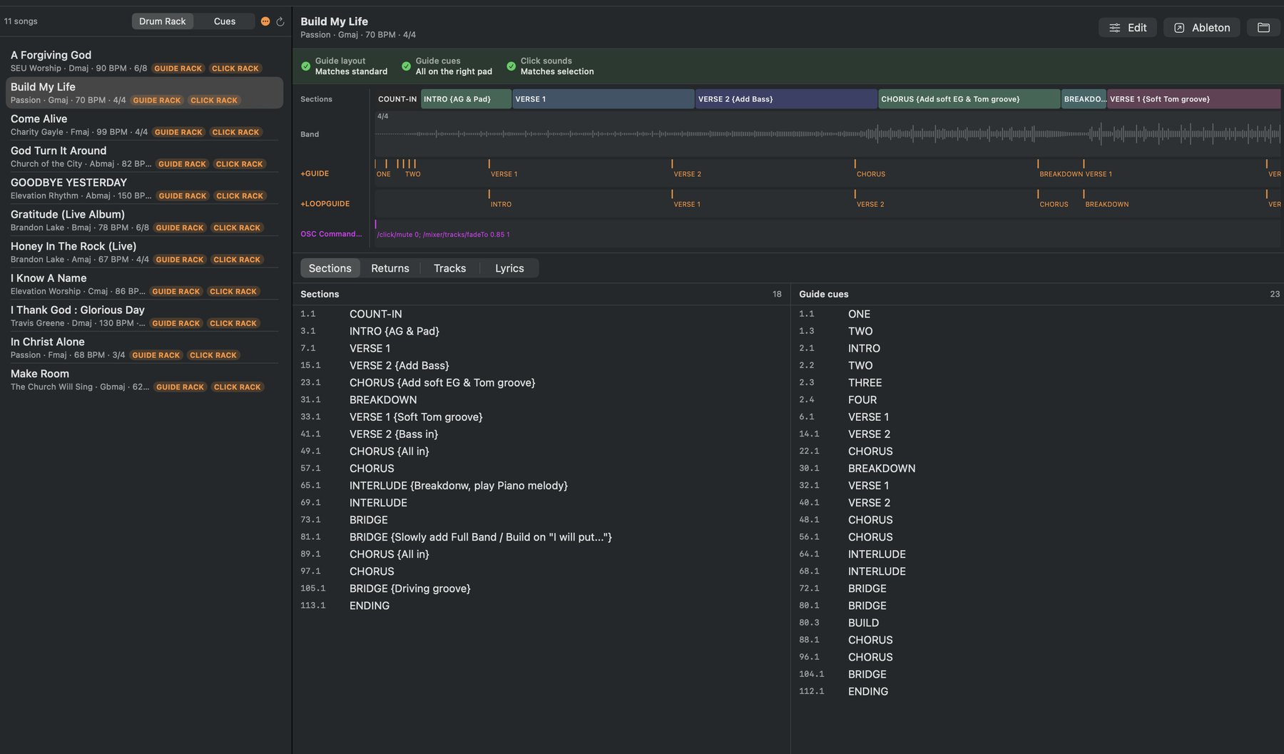This screenshot has width=1284, height=754.
Task: Select guide cue 2.3 THREE
Action: tap(1037, 382)
